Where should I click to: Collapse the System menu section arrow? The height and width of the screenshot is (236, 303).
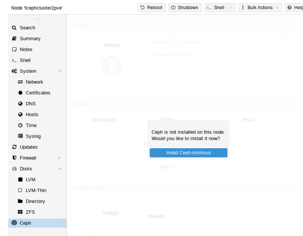click(59, 71)
